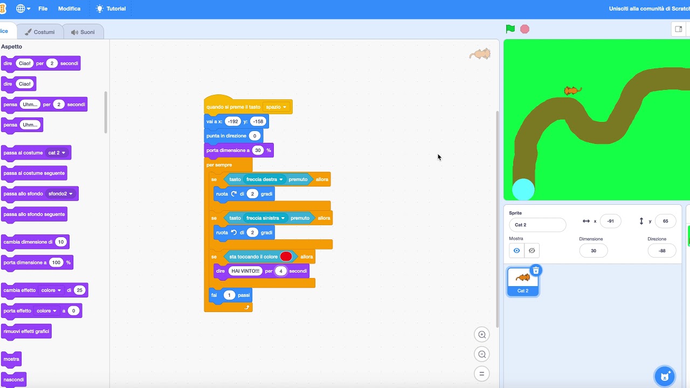The image size is (690, 388).
Task: Open the Modifica menu
Action: (x=70, y=9)
